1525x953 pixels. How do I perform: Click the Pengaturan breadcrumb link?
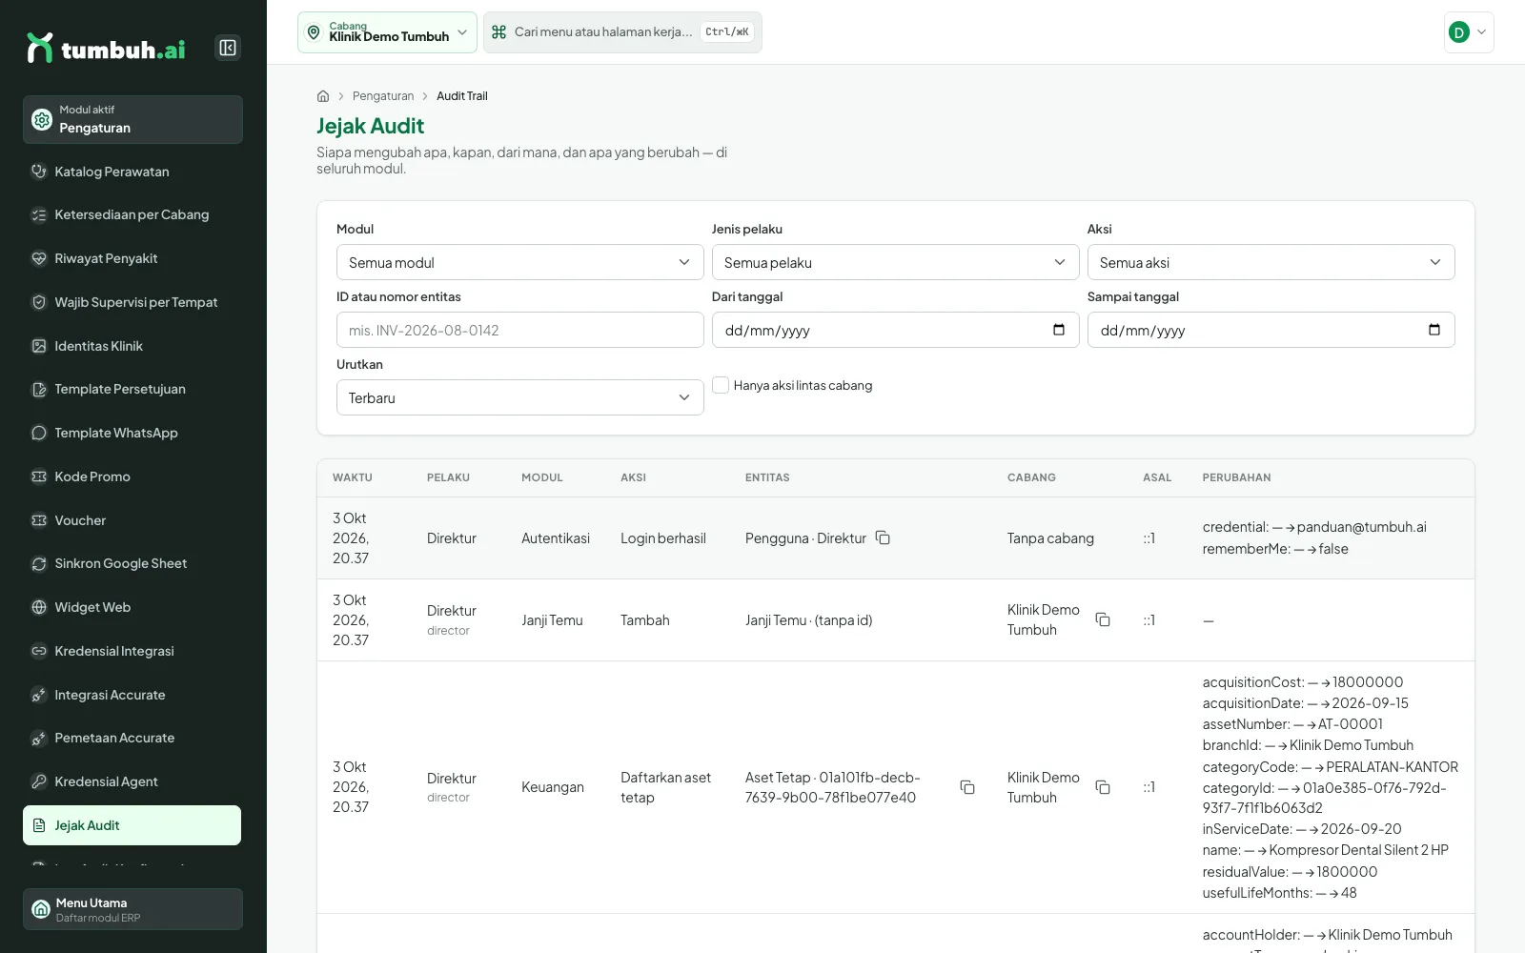click(x=383, y=96)
